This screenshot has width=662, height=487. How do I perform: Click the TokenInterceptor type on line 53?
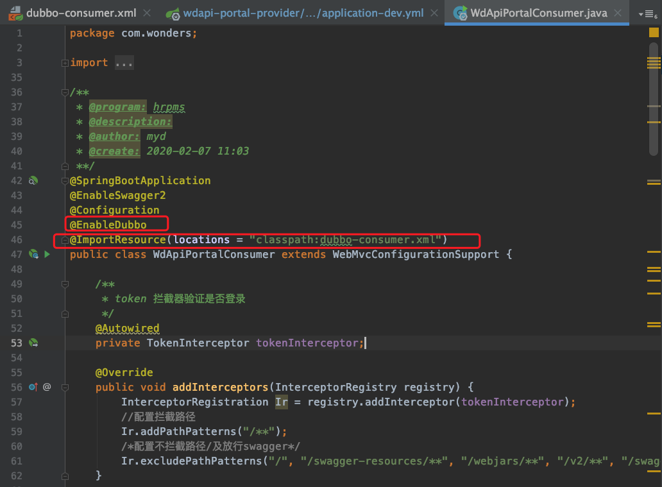click(x=198, y=343)
